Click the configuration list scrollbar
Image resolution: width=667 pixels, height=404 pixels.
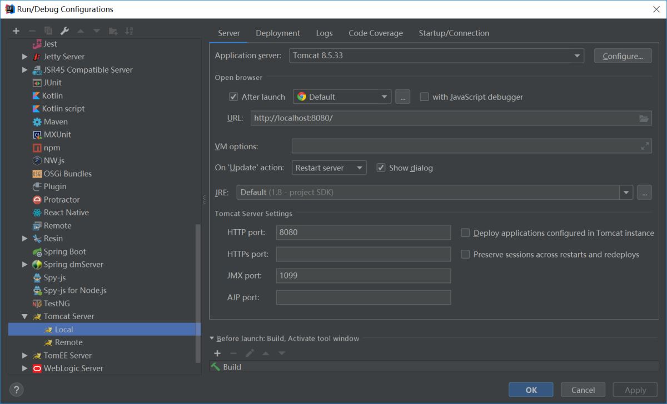[x=198, y=293]
